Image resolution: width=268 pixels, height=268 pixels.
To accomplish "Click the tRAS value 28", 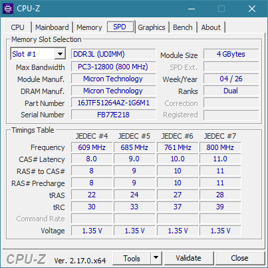I will (220, 195).
